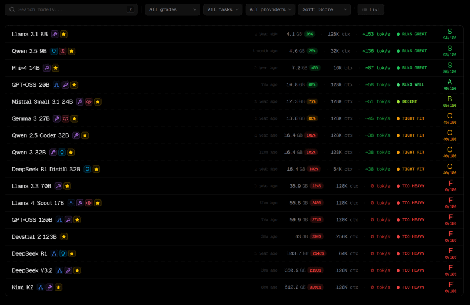Viewport: 470px width, 305px height.
Task: Click the lightbulb icon on DeepSeek R1 Distill 32B
Action: pyautogui.click(x=88, y=169)
